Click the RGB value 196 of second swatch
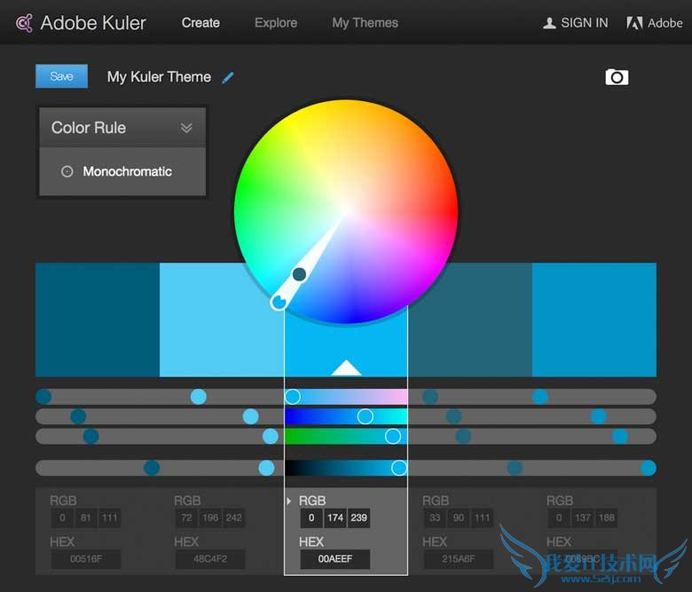The height and width of the screenshot is (592, 692). [x=210, y=517]
